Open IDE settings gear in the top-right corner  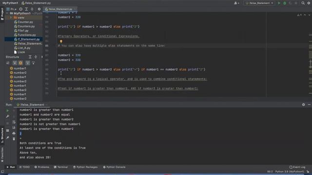(x=309, y=3)
